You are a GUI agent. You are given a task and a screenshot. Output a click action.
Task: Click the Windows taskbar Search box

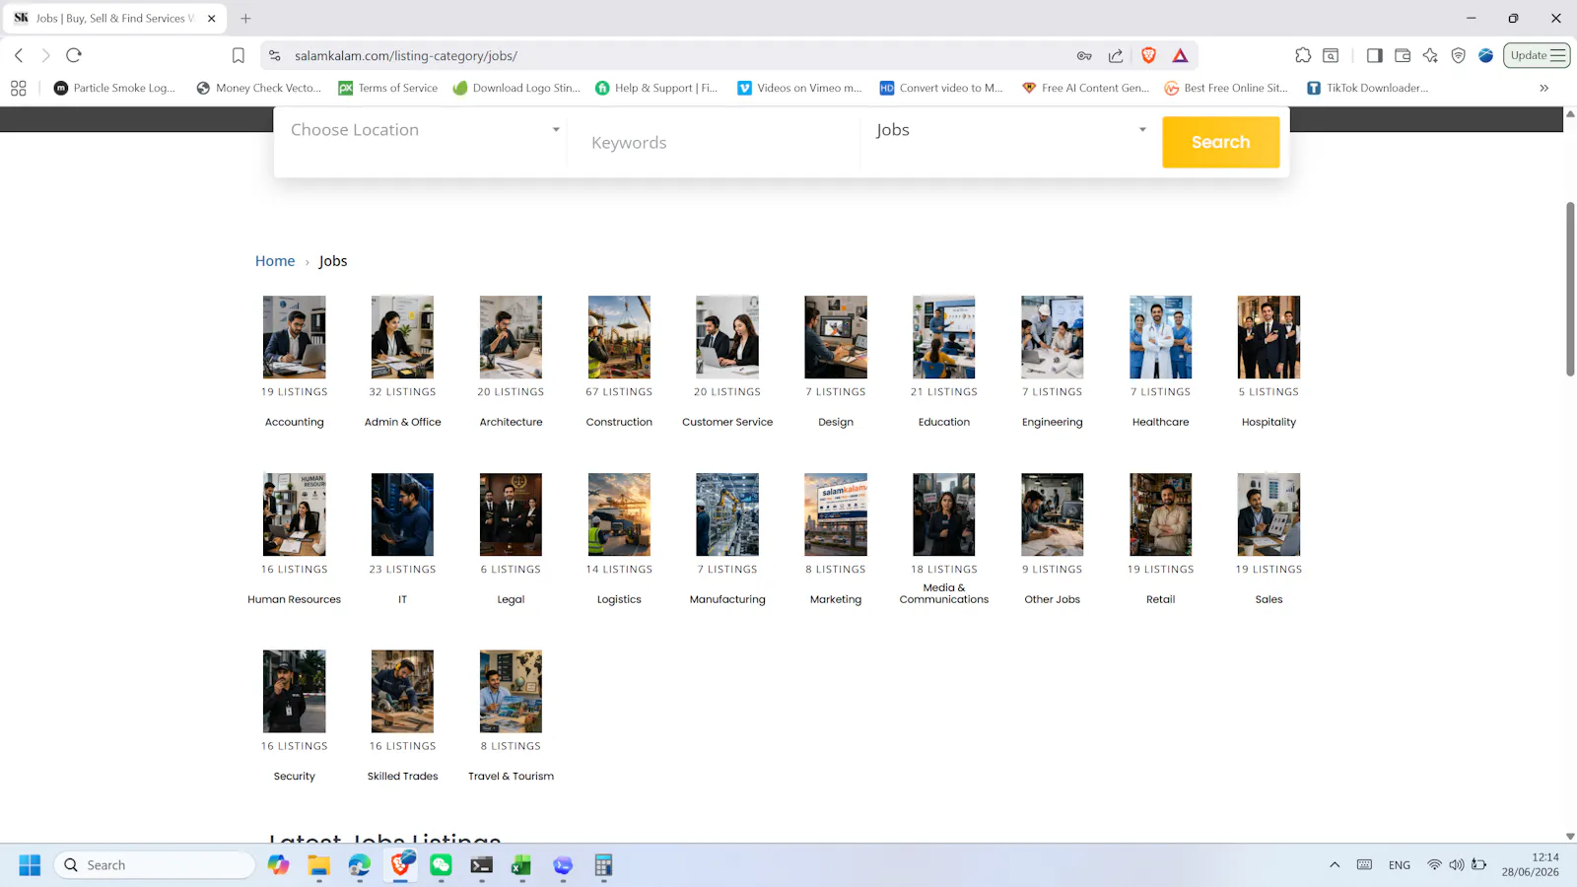(x=155, y=865)
